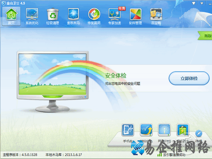
Task: Open the 首页 home tab
Action: pos(11,16)
